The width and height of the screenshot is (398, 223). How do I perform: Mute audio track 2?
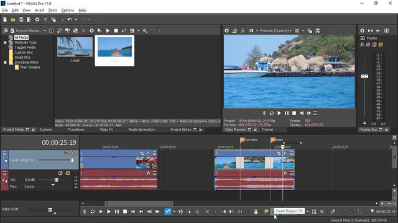click(60, 173)
